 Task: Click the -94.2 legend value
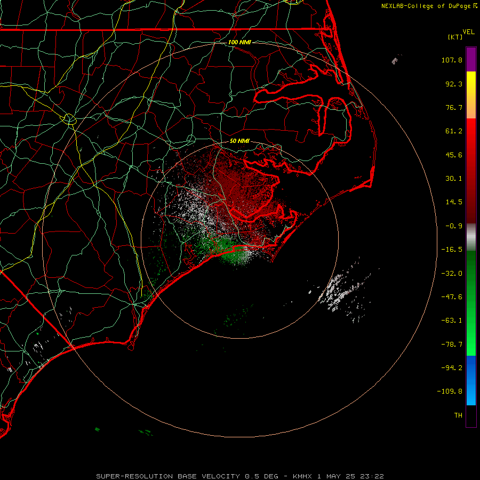452,367
